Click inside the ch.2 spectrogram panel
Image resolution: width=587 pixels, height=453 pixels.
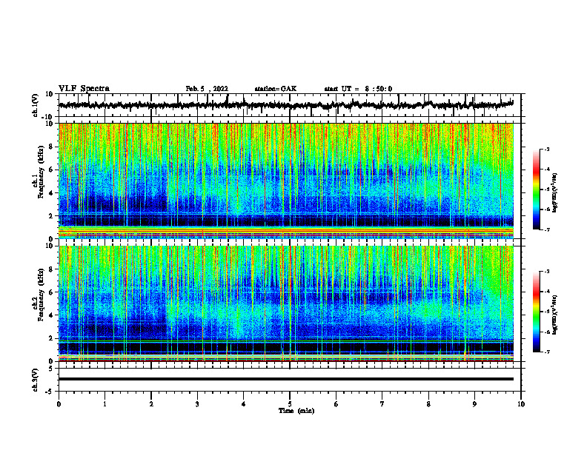tap(285, 303)
